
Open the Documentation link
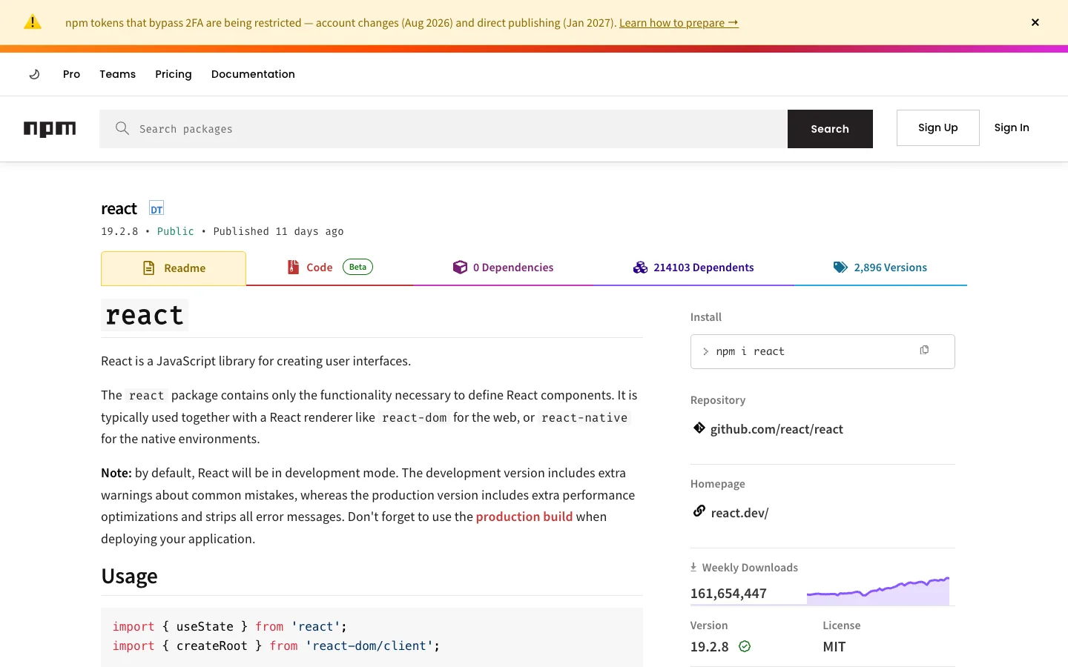[253, 74]
